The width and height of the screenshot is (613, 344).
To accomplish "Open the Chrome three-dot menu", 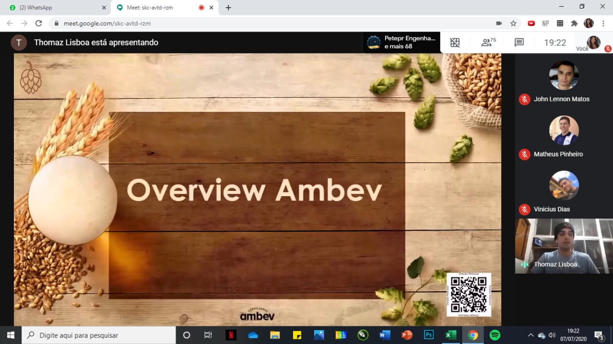I will click(603, 23).
